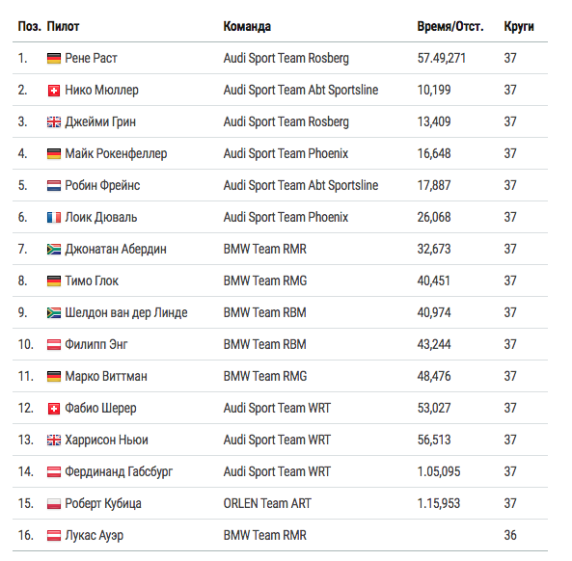Image resolution: width=572 pixels, height=561 pixels.
Task: Select the Круги column header
Action: (x=519, y=26)
